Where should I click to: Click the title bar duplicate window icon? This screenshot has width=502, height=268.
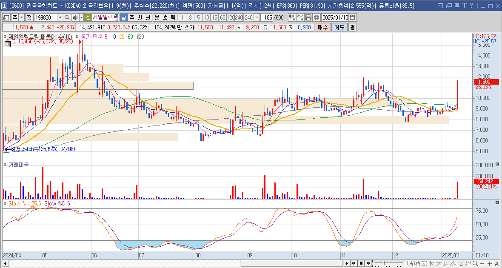[x=449, y=6]
